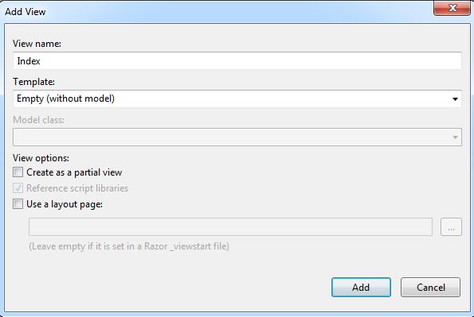Viewport: 474px width, 317px height.
Task: Click the 'Add View' title bar text
Action: [x=25, y=12]
